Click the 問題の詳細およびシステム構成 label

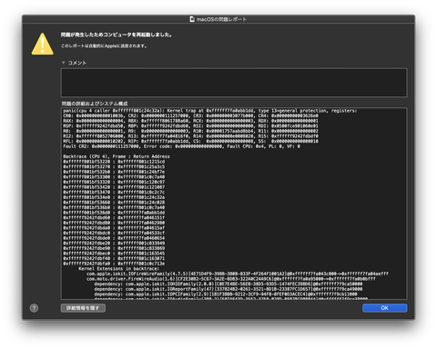[x=95, y=104]
